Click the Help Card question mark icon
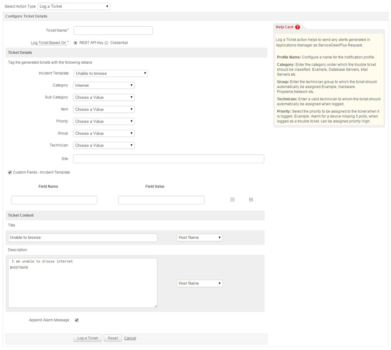391x350 pixels. click(x=297, y=27)
